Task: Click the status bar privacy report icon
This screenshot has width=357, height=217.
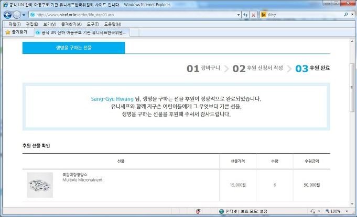Action: coord(198,211)
